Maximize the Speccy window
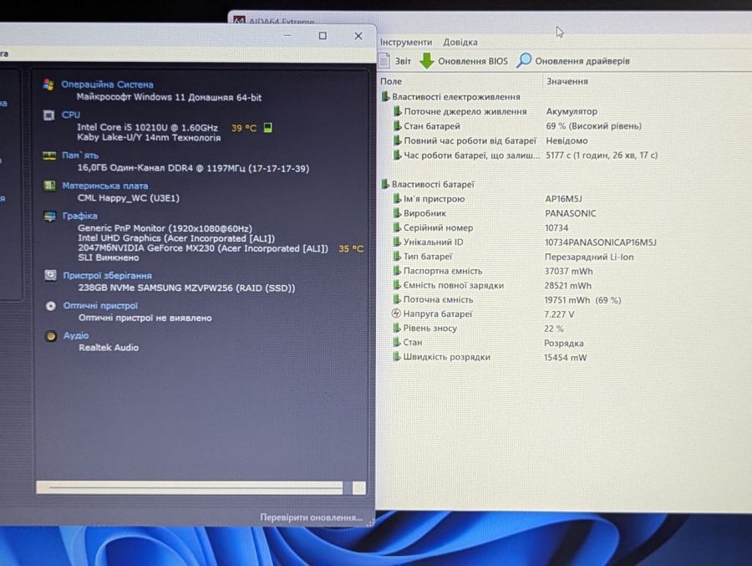Viewport: 752px width, 566px height. pos(323,36)
